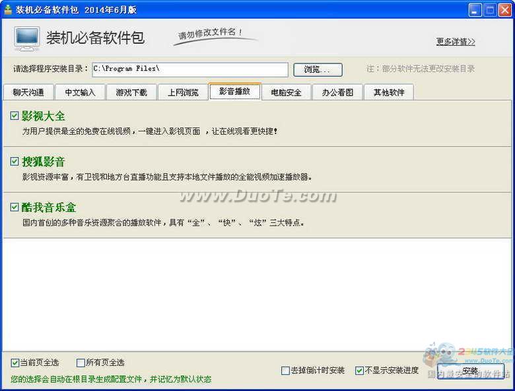The width and height of the screenshot is (515, 391).
Task: Enable the 所有页全选 checkbox
Action: tap(81, 363)
